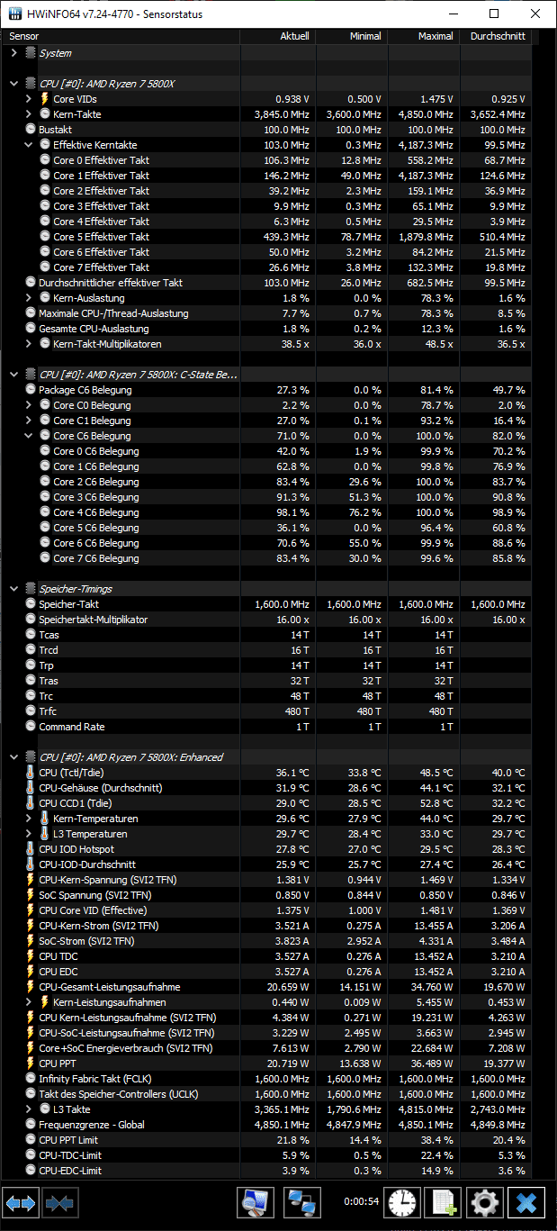The height and width of the screenshot is (1231, 557).
Task: Collapse the AMD Ryzen 7 5800X: Enhanced group
Action: tap(13, 756)
